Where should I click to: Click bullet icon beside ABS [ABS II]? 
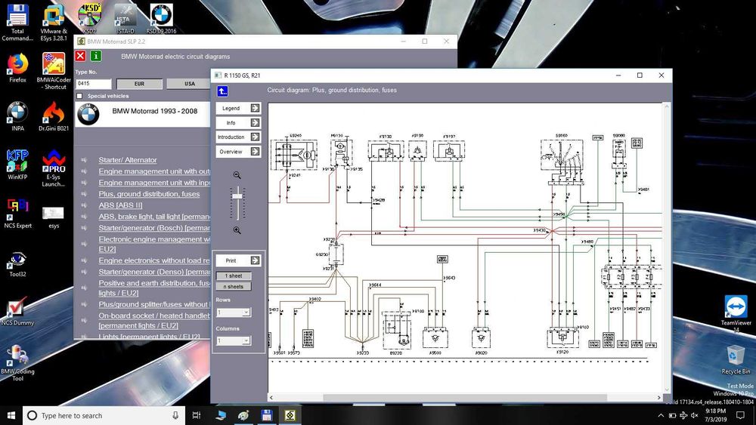point(84,205)
